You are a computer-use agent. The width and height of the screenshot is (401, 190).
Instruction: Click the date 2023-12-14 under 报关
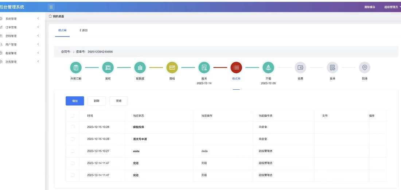click(204, 84)
